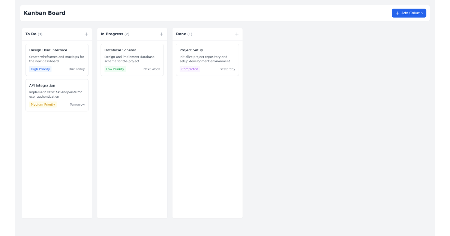Image resolution: width=450 pixels, height=236 pixels.
Task: Click the plus icon in In Progress column
Action: [162, 34]
